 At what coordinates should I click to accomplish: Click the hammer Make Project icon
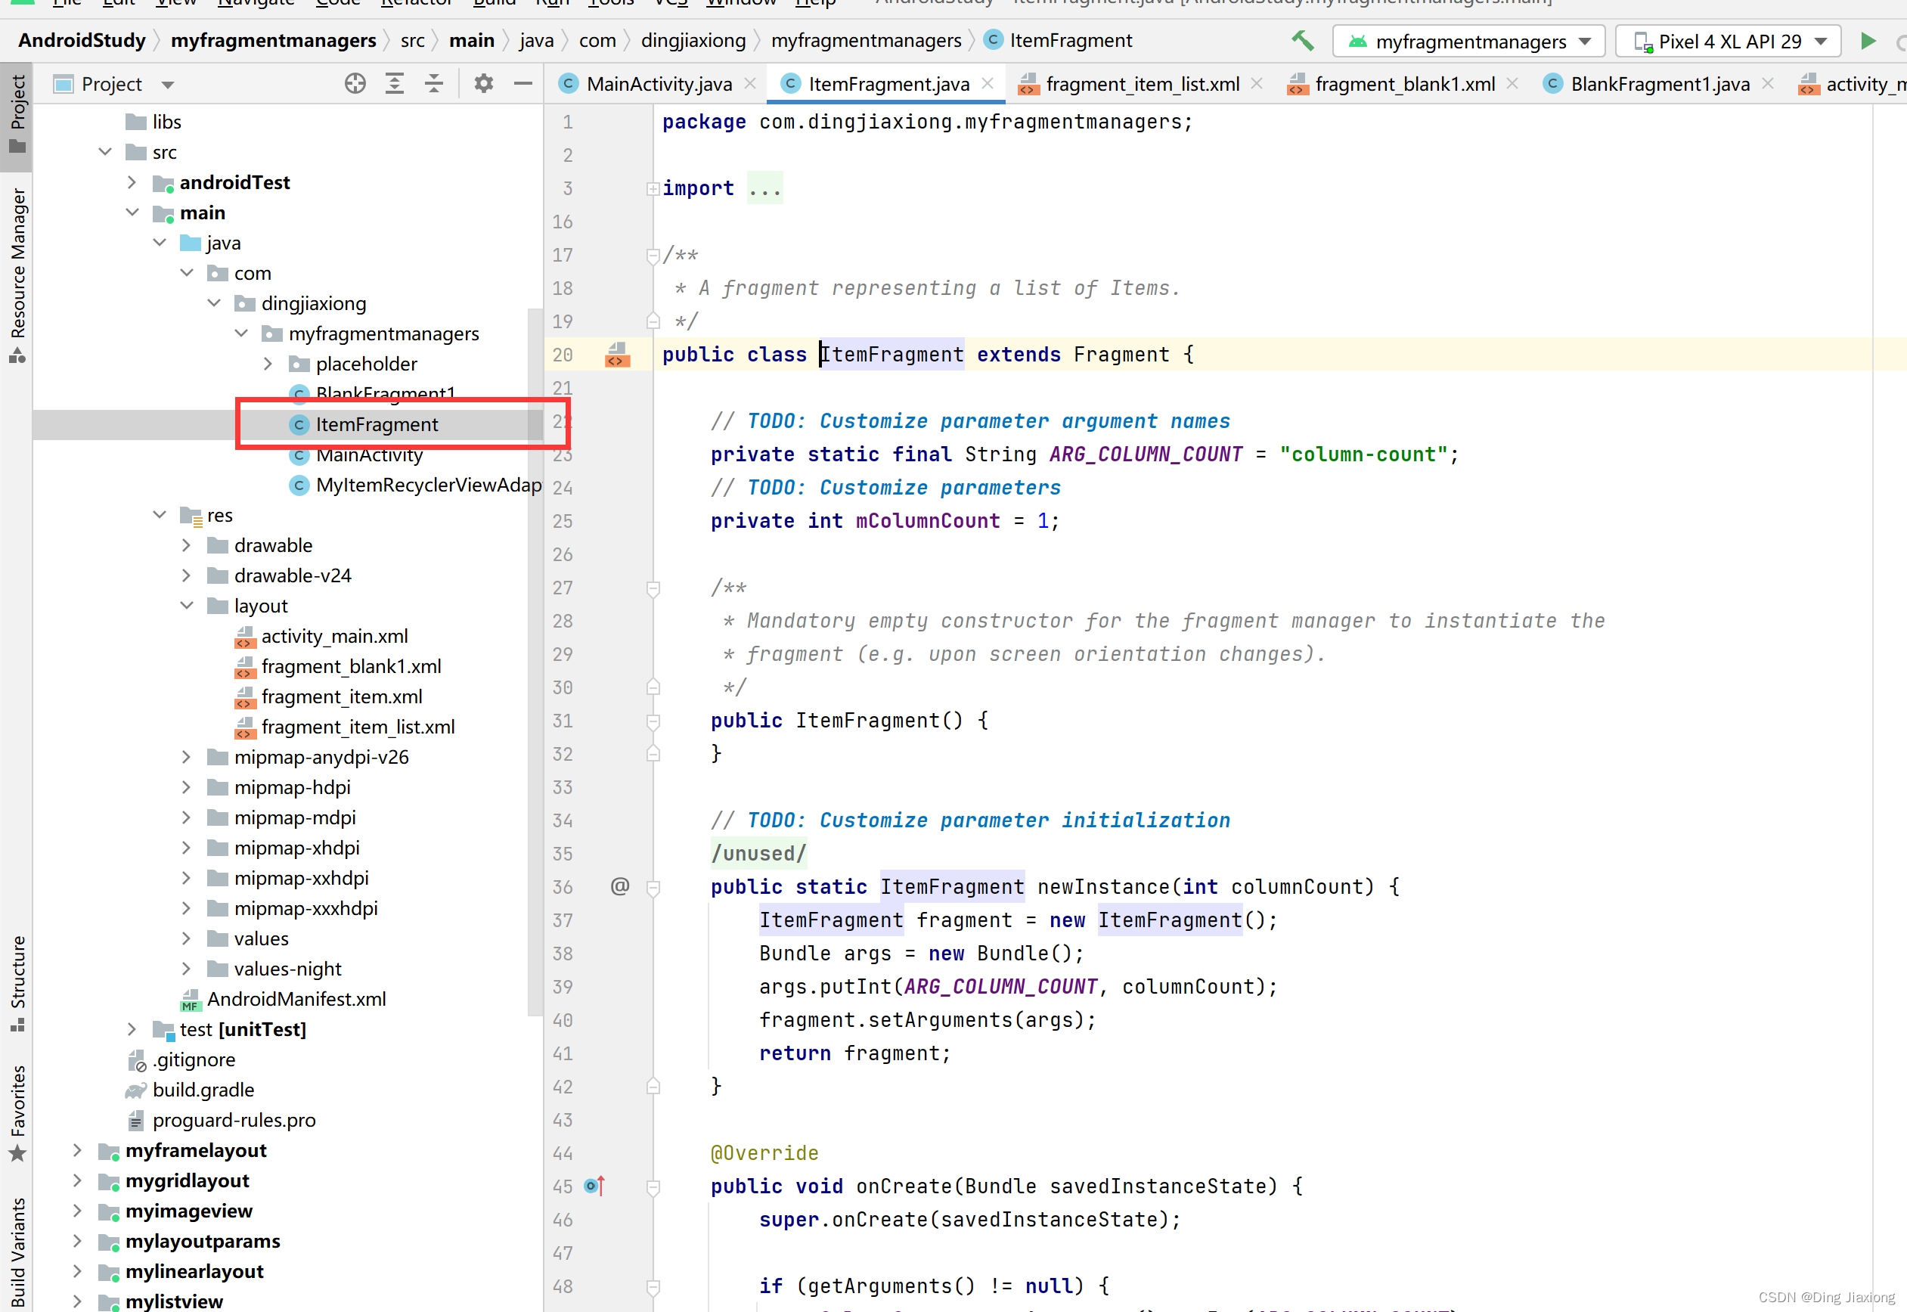click(x=1302, y=40)
